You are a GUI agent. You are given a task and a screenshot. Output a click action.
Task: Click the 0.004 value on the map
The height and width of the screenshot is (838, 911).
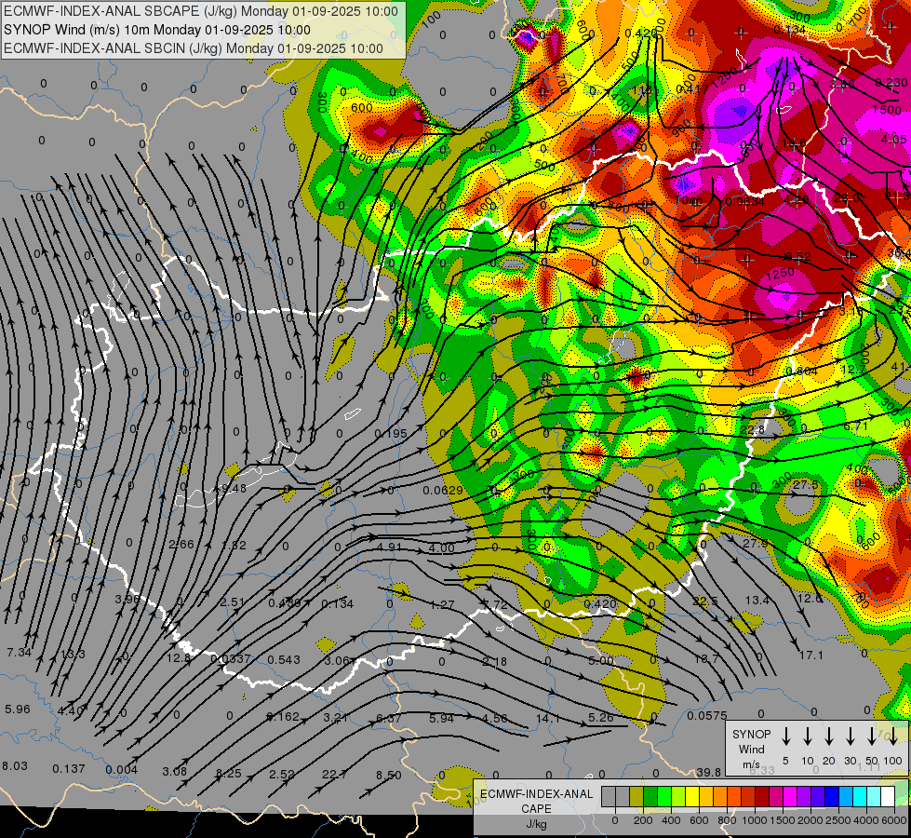pyautogui.click(x=121, y=770)
